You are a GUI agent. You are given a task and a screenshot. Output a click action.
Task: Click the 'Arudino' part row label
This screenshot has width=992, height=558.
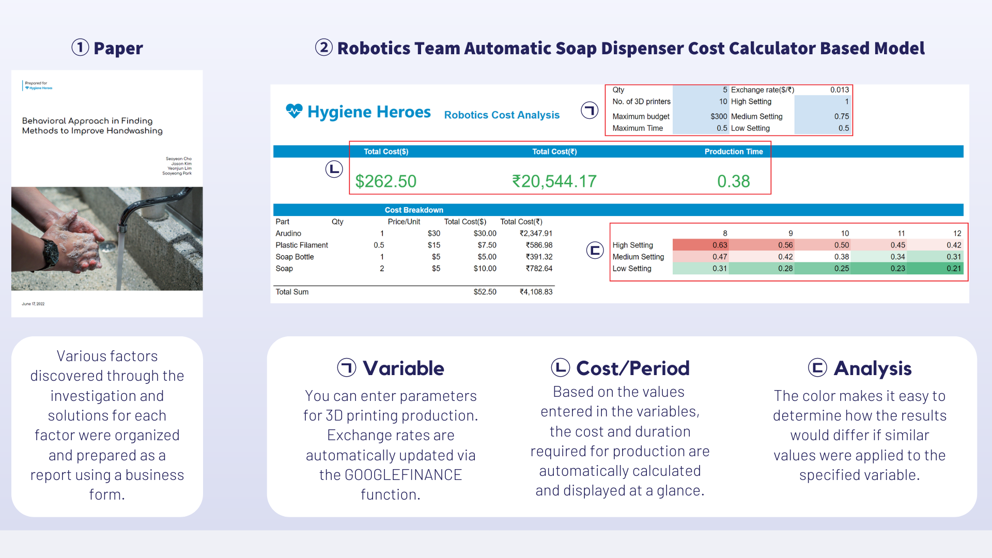(x=288, y=234)
